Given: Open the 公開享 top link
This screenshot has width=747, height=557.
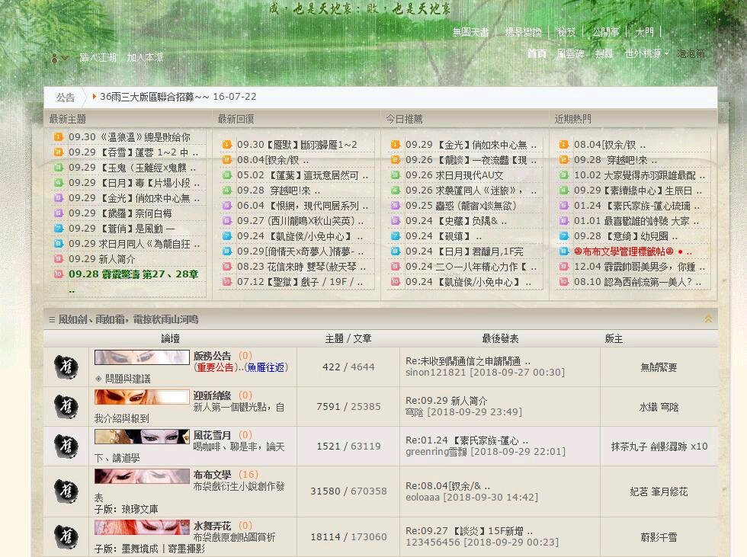Looking at the screenshot, I should pyautogui.click(x=605, y=32).
